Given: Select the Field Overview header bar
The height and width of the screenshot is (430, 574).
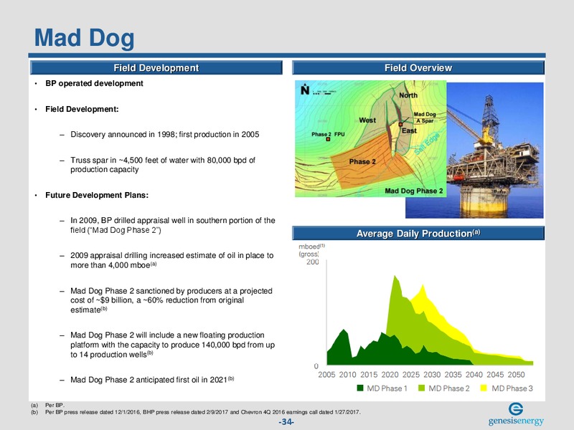Looking at the screenshot, I should pyautogui.click(x=418, y=68).
